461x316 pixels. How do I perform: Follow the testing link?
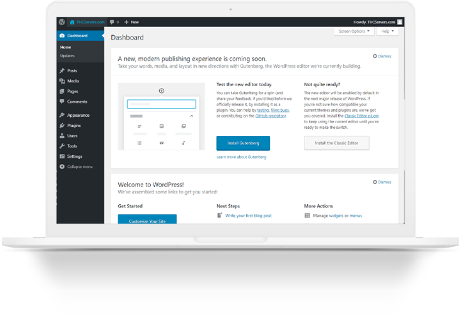click(x=263, y=110)
